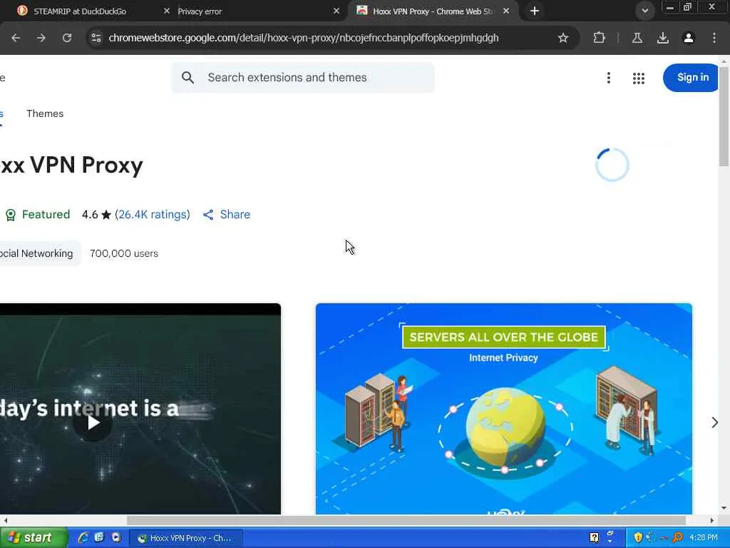The image size is (730, 548).
Task: Switch to the Privacy error tab
Action: (200, 11)
